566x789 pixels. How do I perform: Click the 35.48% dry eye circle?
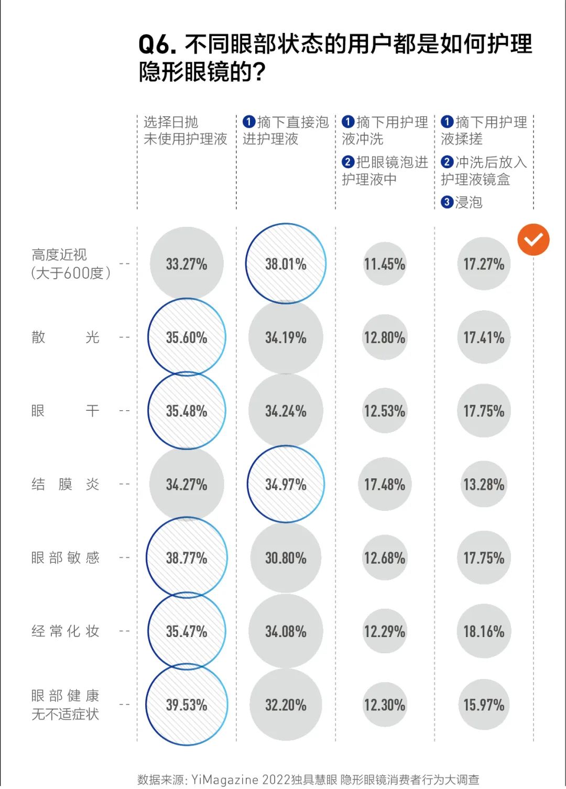tap(187, 411)
